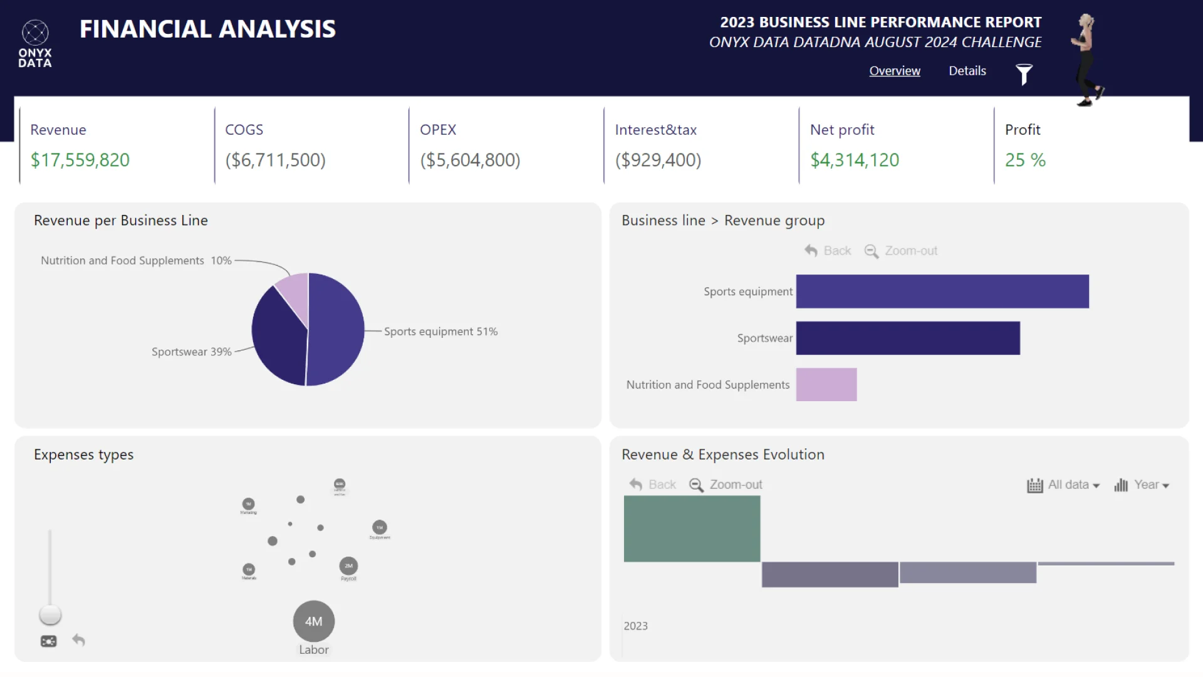This screenshot has height=677, width=1203.
Task: Click the Nutrition and Food Supplements bar
Action: [x=826, y=385]
